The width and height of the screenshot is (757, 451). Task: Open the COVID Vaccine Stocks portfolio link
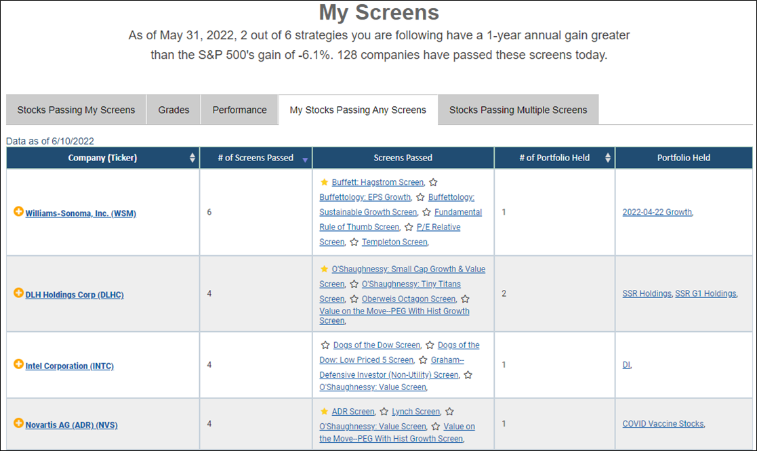pos(663,424)
